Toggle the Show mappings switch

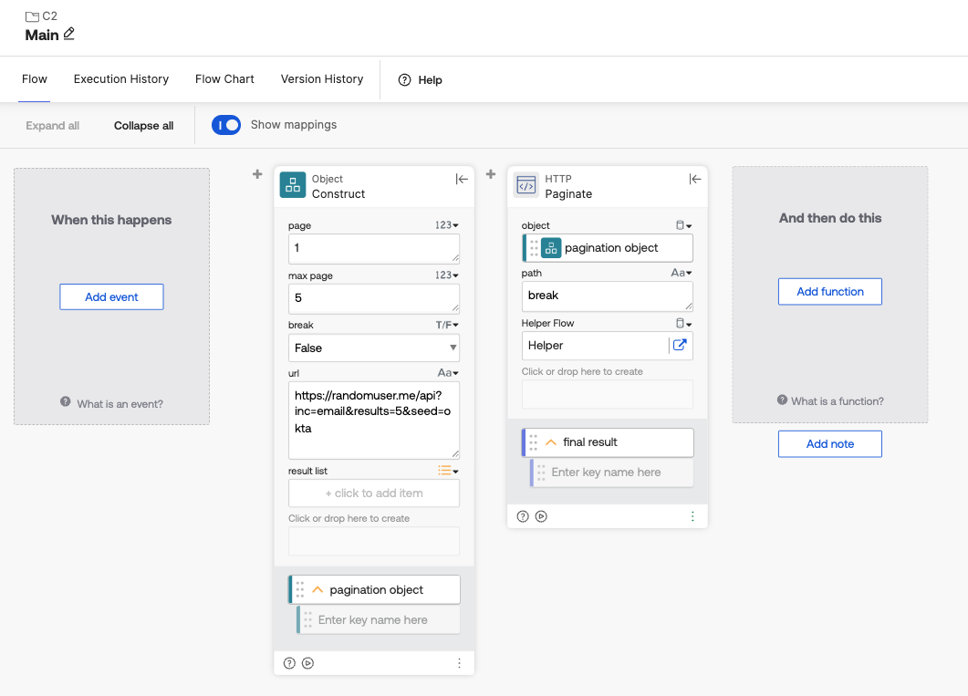226,125
